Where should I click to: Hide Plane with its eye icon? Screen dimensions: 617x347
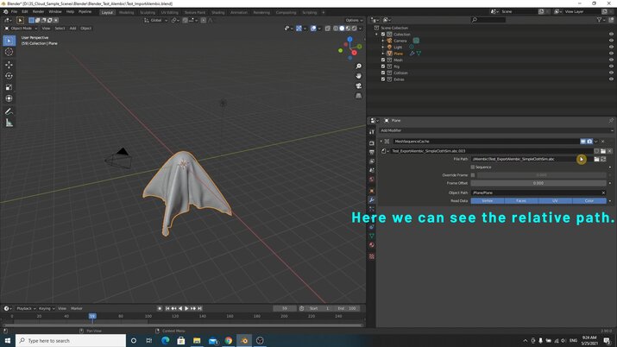611,54
